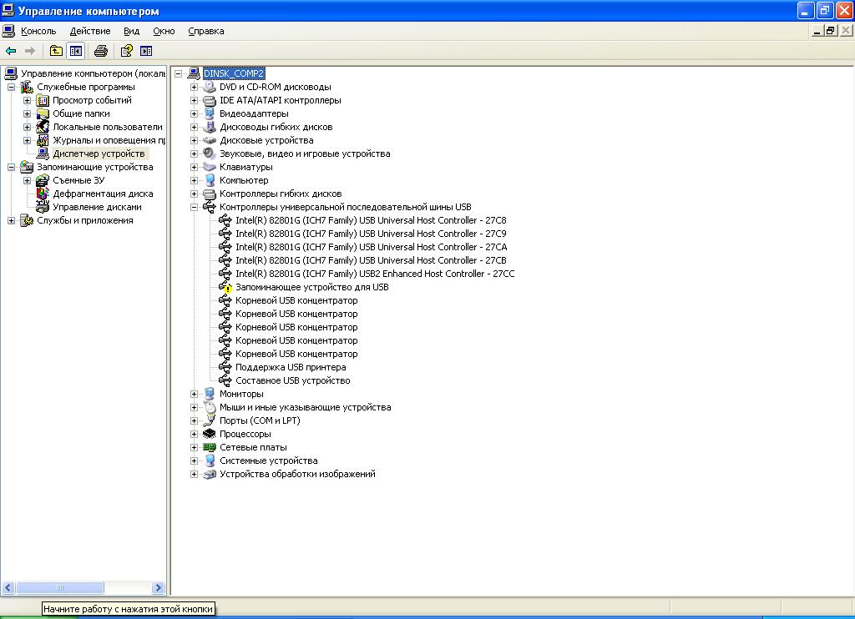
Task: Click the Back arrow toolbar icon
Action: tap(11, 51)
